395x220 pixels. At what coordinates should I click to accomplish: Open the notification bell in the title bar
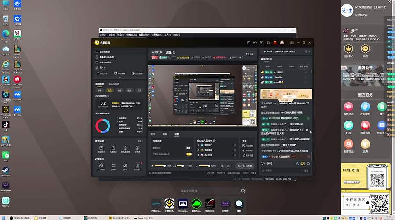coord(268,43)
